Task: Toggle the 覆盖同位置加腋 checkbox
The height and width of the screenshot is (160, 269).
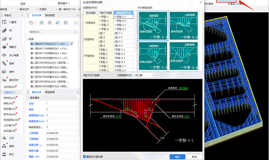Action: (x=84, y=157)
